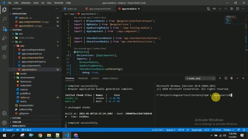
Task: Add a new terminal with plus icon
Action: 220,78
